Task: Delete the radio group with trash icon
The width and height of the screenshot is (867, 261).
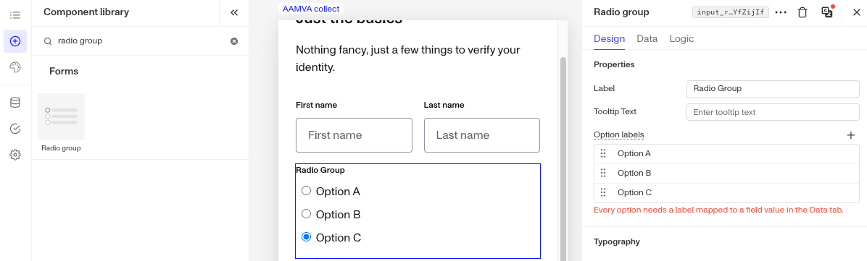Action: 802,13
